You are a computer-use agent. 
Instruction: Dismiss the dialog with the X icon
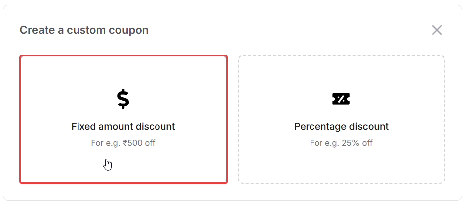[x=437, y=30]
